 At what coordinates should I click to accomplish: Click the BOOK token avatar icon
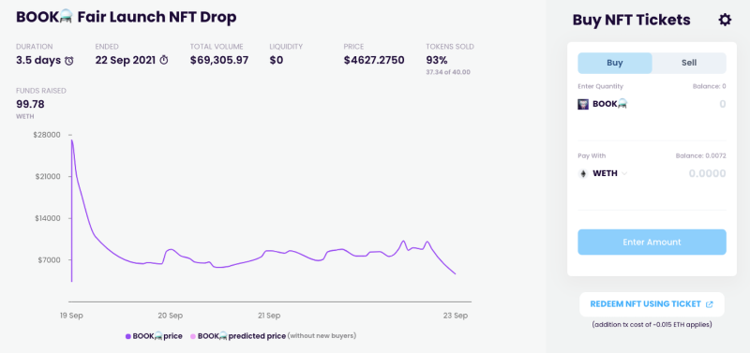pyautogui.click(x=583, y=104)
